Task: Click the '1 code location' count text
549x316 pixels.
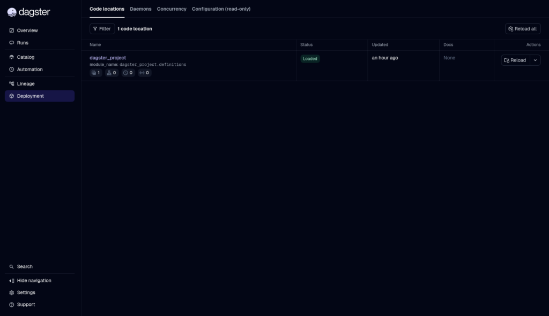Action: pyautogui.click(x=135, y=29)
